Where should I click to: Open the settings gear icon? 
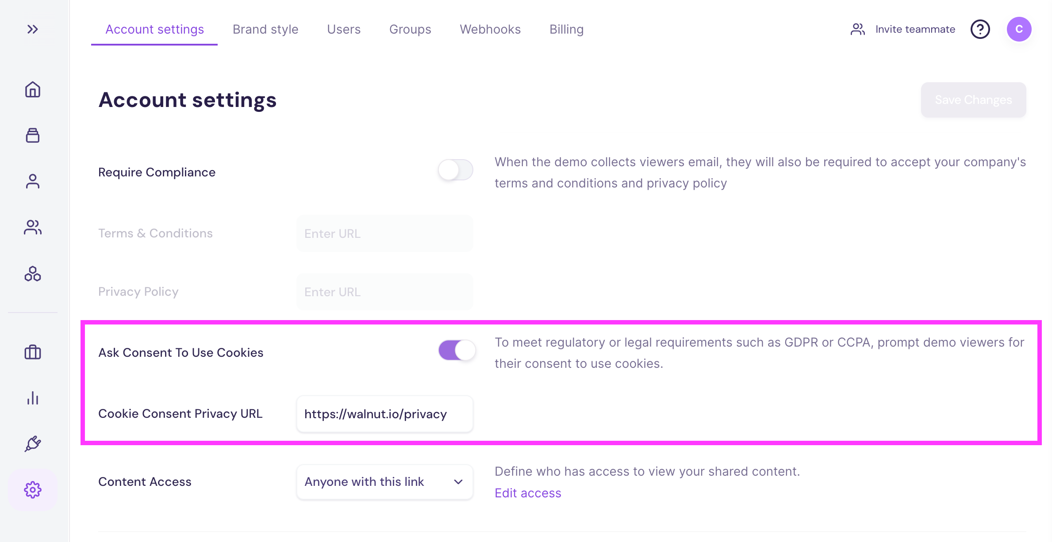click(x=33, y=490)
